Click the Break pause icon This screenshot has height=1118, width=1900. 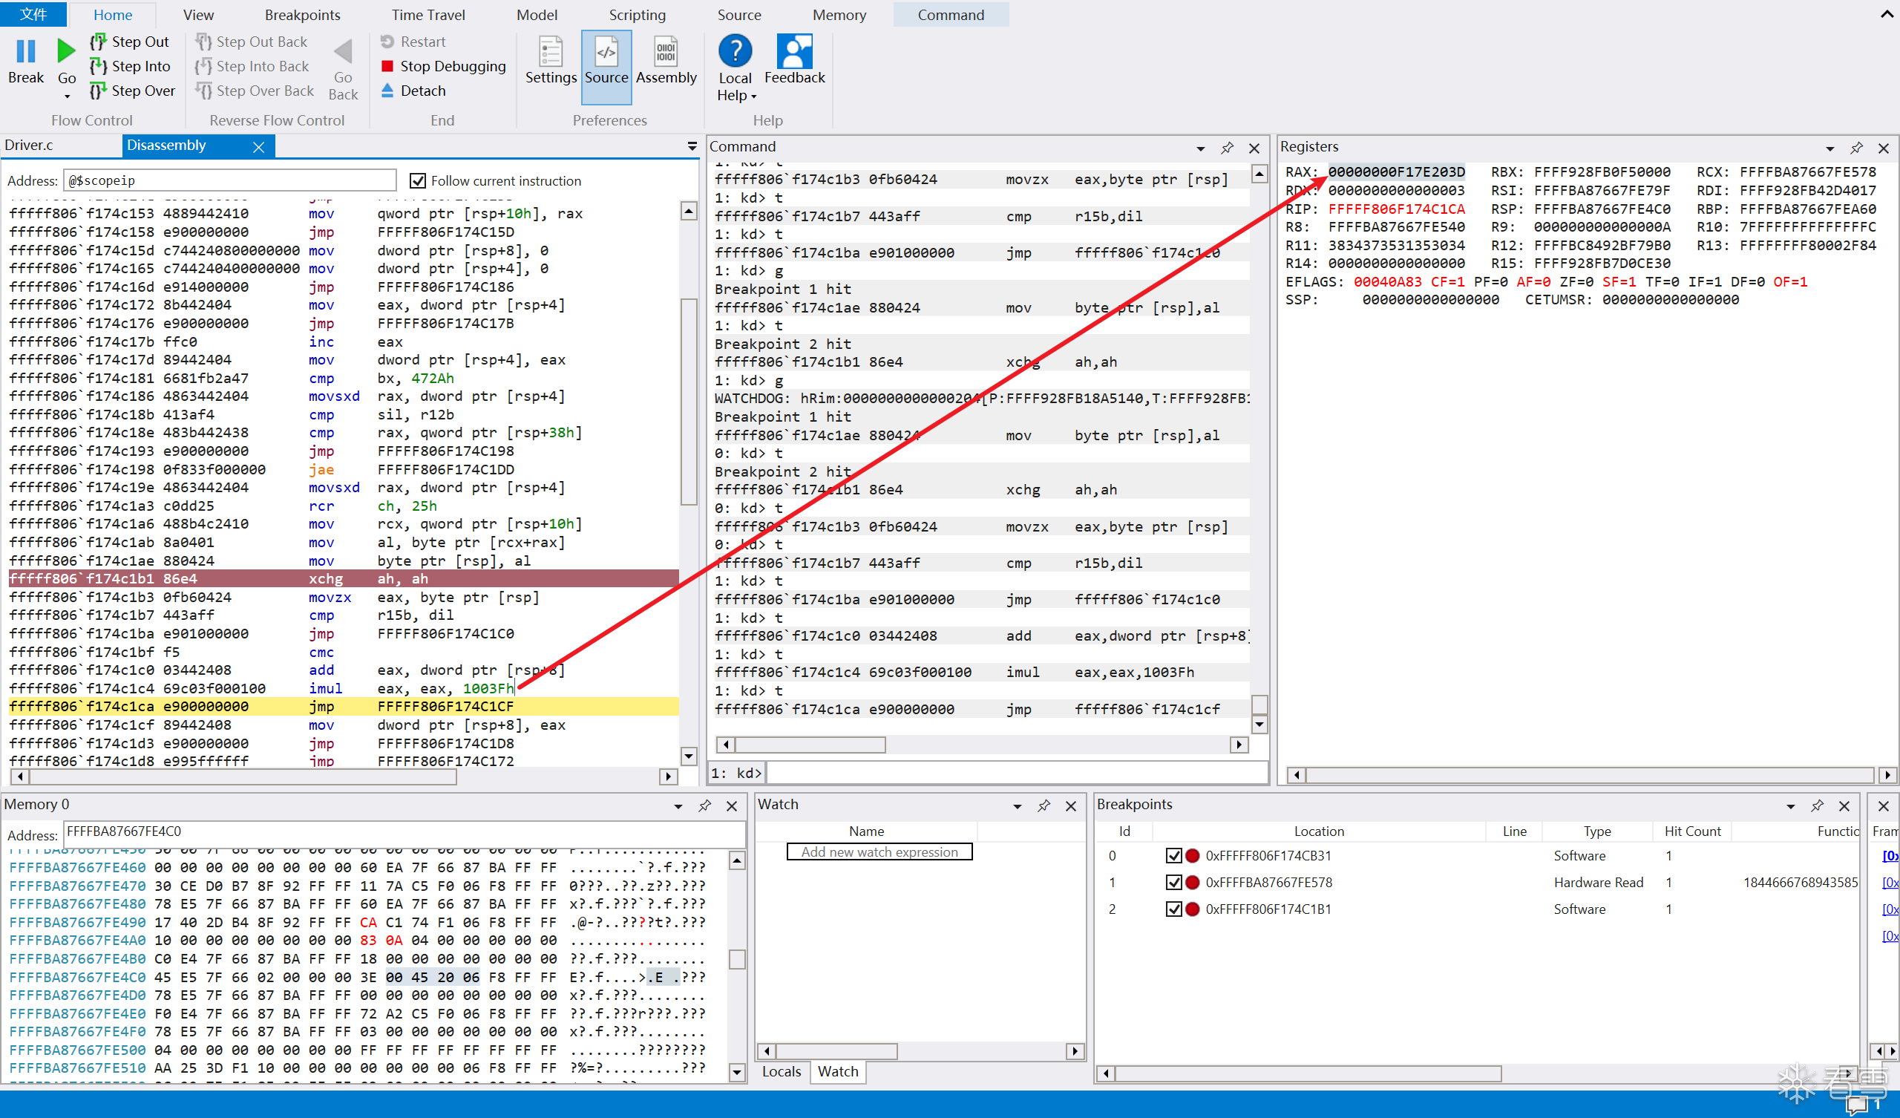click(26, 51)
